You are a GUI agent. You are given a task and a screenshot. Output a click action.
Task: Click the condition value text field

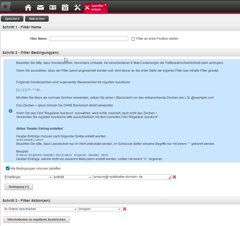point(132,177)
